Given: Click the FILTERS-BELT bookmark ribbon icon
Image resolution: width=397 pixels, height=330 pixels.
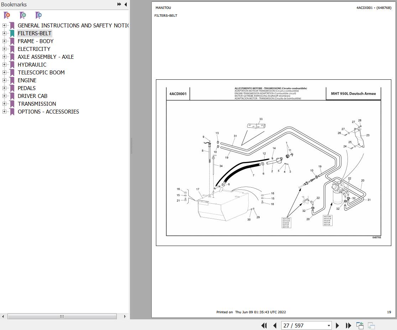Looking at the screenshot, I should 12,33.
